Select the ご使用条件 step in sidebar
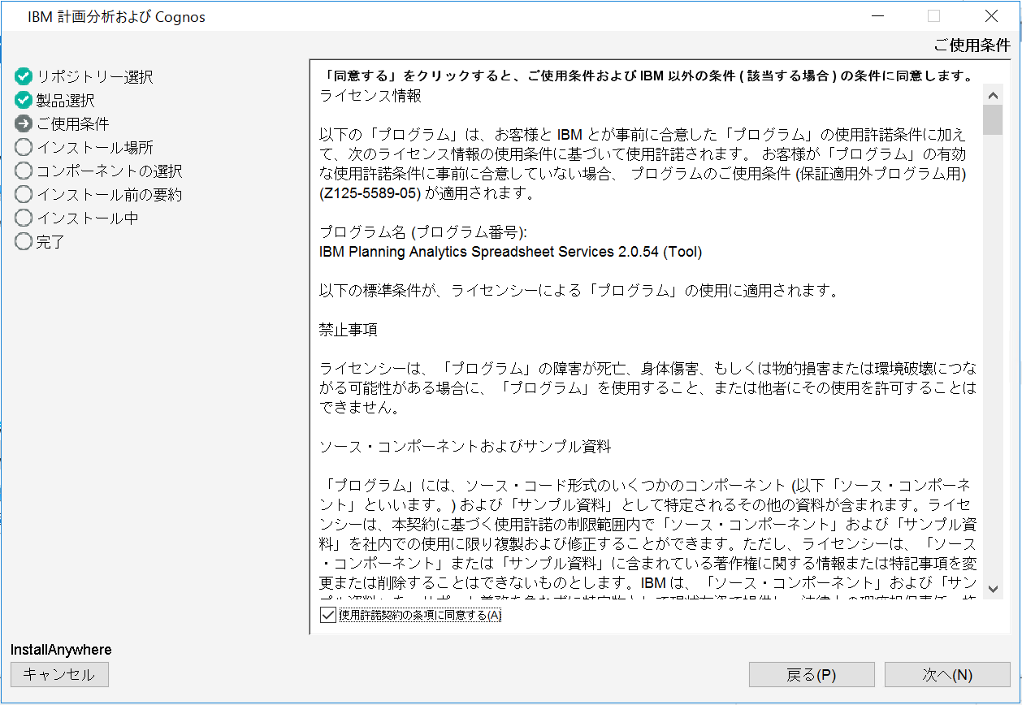The height and width of the screenshot is (705, 1022). click(72, 124)
